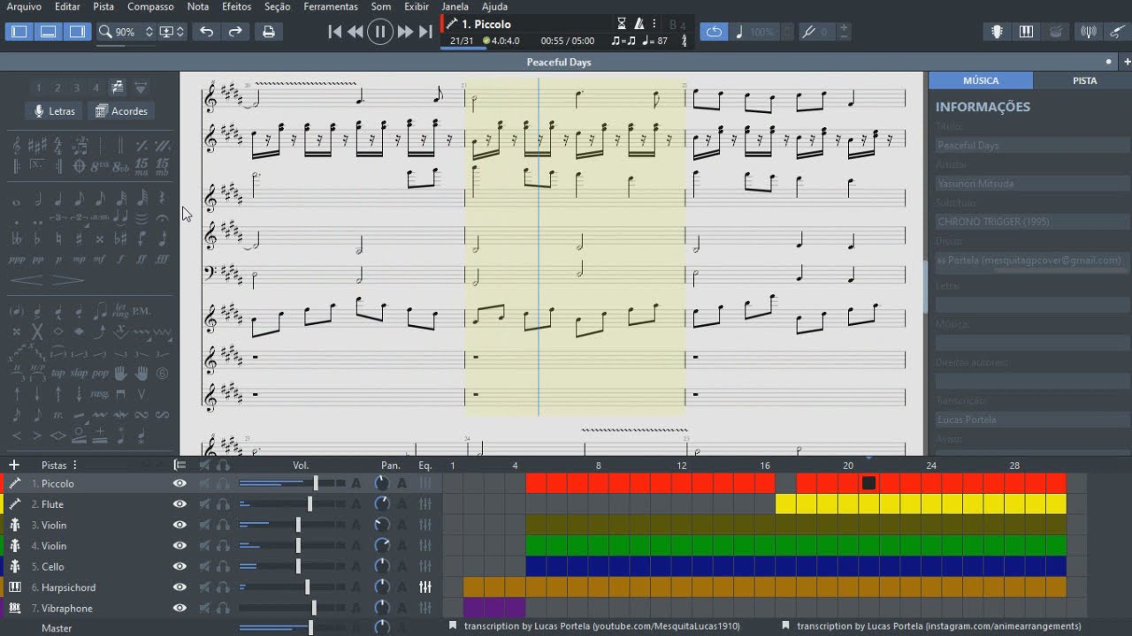The height and width of the screenshot is (636, 1132).
Task: Click the Piccolo bar 21 timeline cell
Action: (x=869, y=483)
